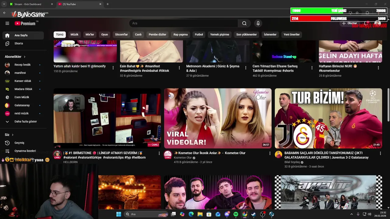Open Recep İvedik subscription channel
This screenshot has width=390, height=219.
pyautogui.click(x=23, y=65)
